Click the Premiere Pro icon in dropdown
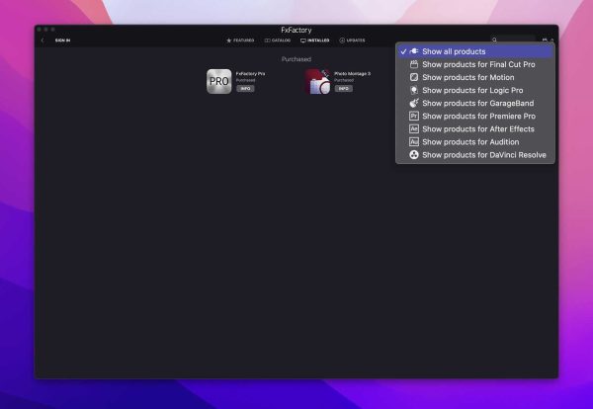 (x=414, y=116)
